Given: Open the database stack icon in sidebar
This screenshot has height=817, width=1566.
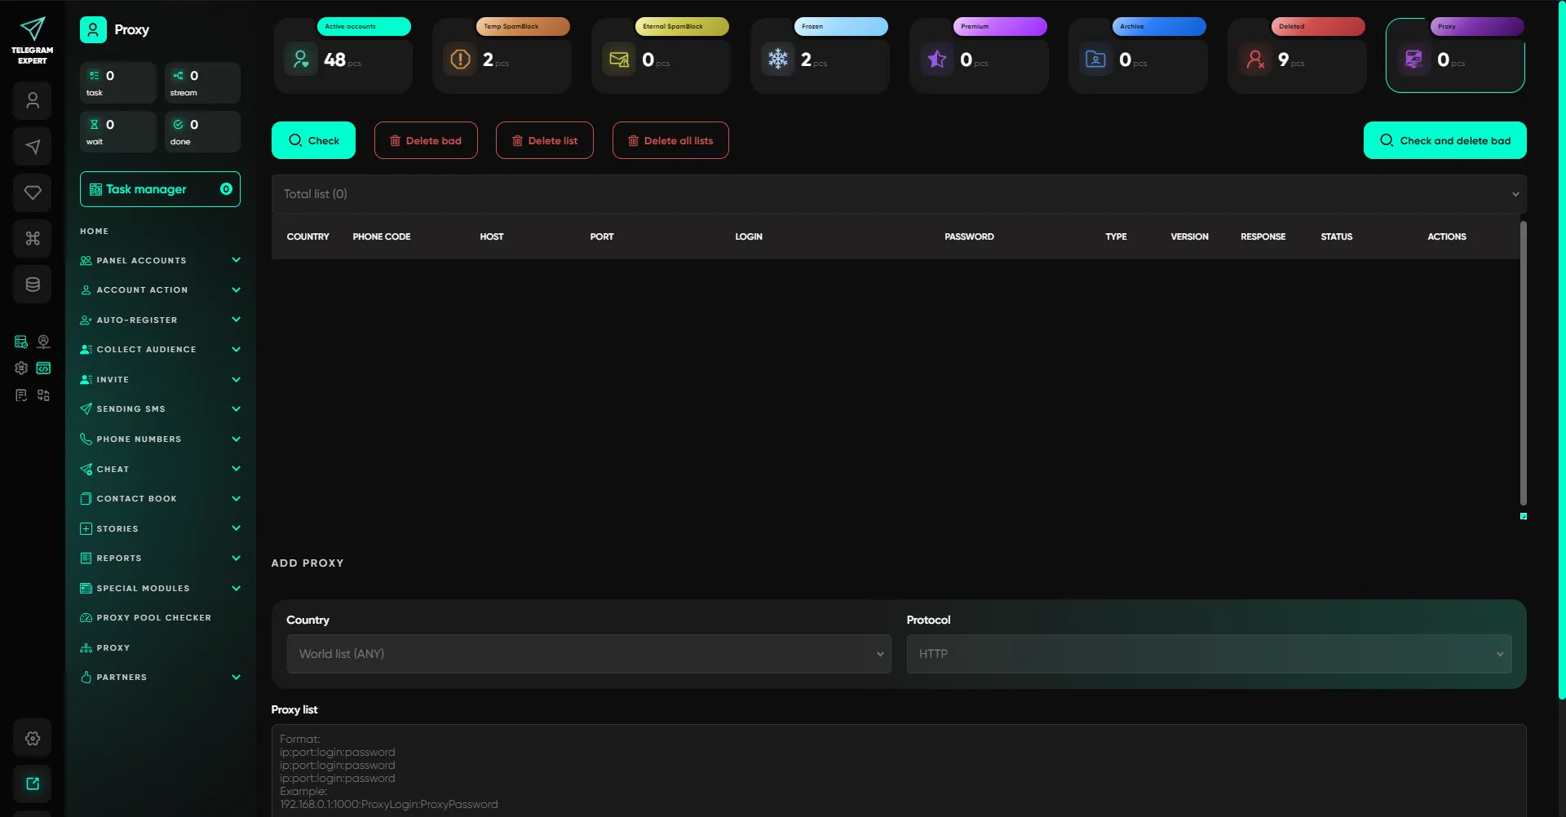Looking at the screenshot, I should point(33,285).
